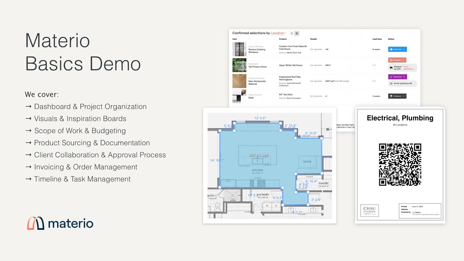Click 'Open White Tall Fence' product

tap(291, 65)
